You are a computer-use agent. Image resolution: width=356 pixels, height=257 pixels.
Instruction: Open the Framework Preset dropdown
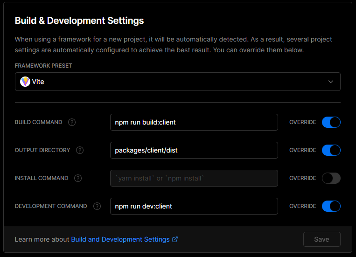(178, 82)
